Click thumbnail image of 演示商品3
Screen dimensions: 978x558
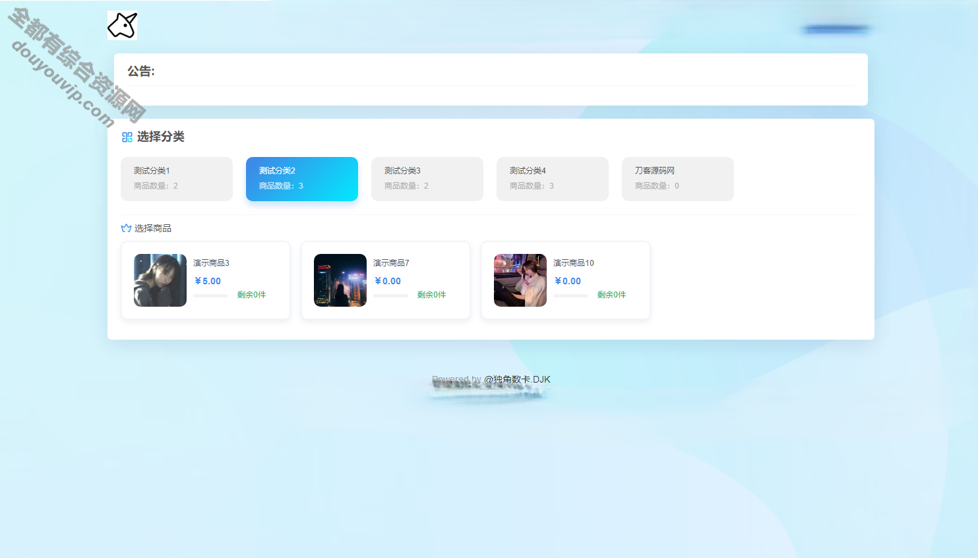pos(160,280)
